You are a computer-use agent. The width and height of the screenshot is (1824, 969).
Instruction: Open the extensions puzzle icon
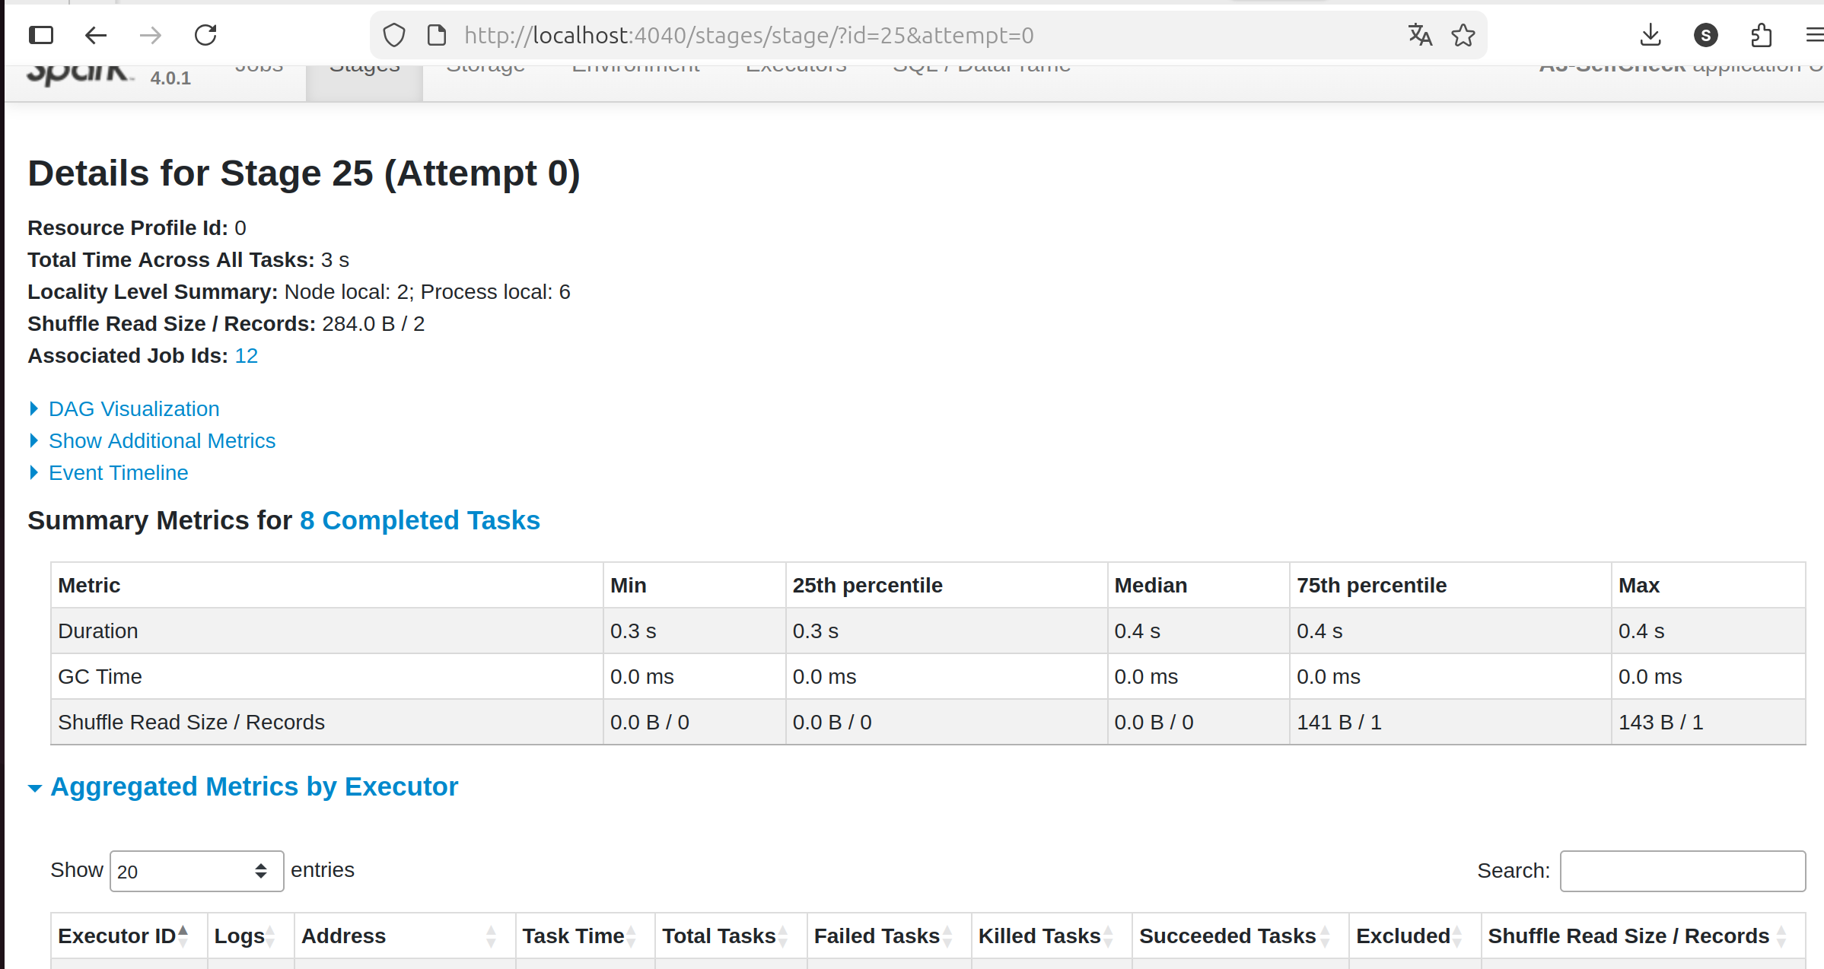pos(1761,35)
